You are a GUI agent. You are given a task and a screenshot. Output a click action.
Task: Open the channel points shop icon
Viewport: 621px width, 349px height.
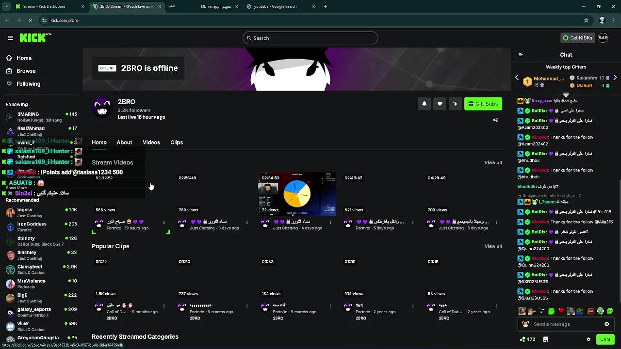[545, 339]
